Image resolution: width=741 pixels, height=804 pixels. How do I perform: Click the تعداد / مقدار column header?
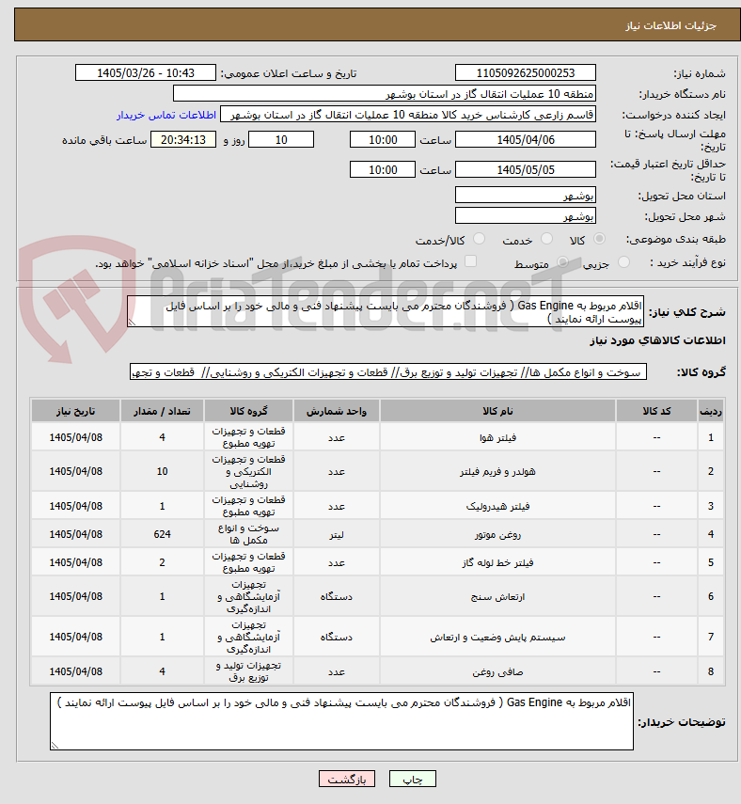click(162, 411)
